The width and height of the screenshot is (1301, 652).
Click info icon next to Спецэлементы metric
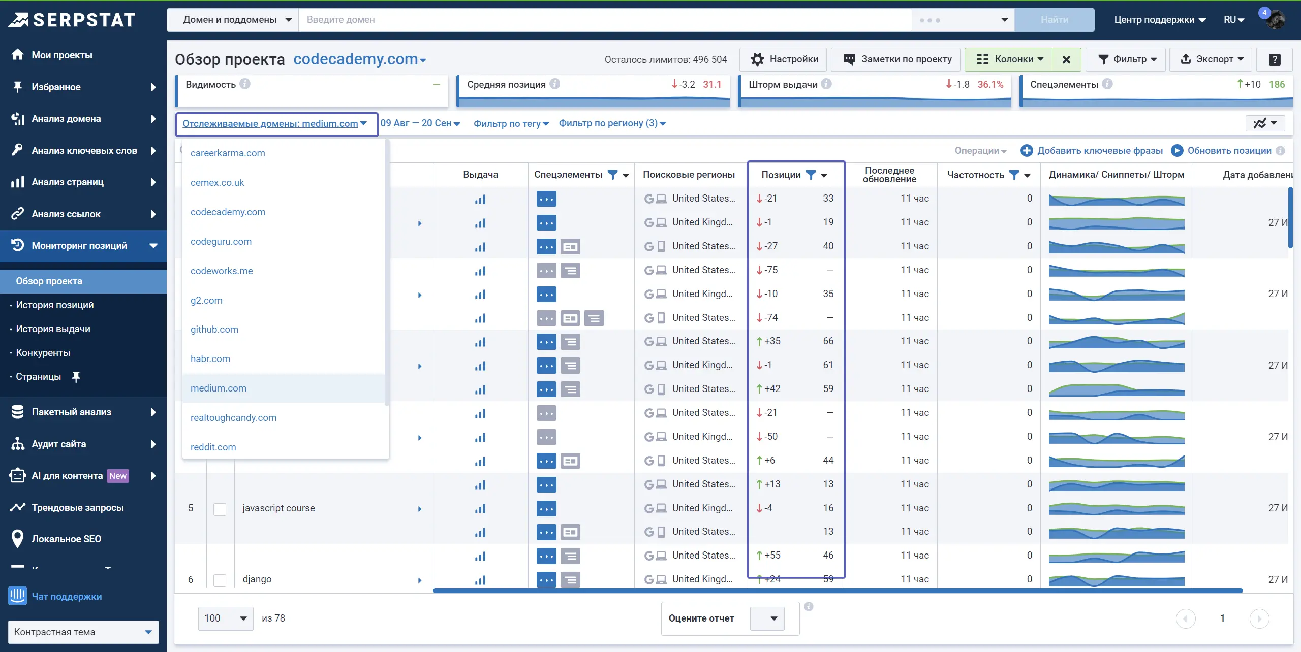[x=1107, y=84]
